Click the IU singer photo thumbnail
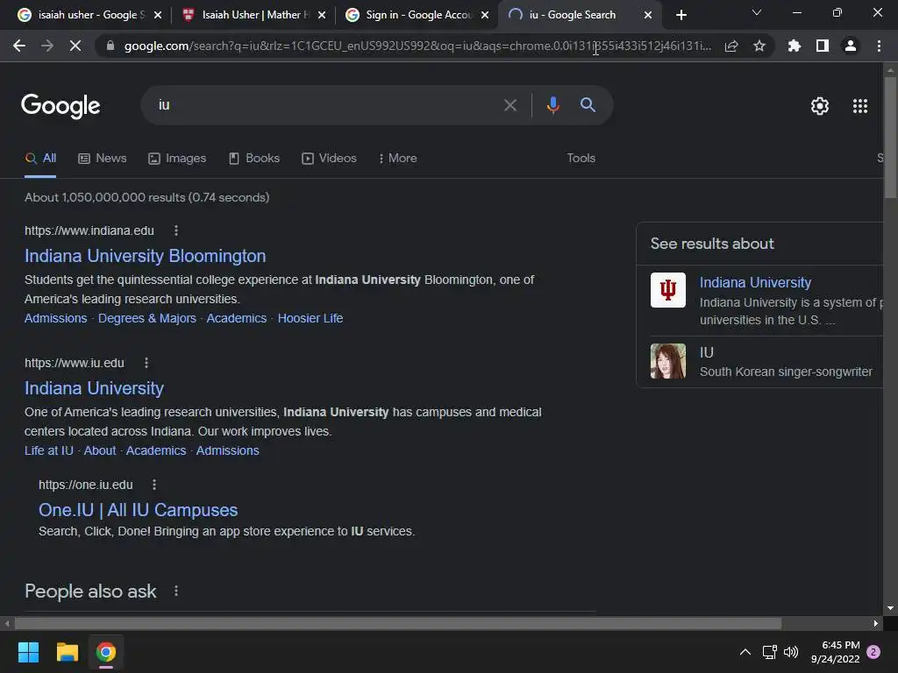 (667, 361)
